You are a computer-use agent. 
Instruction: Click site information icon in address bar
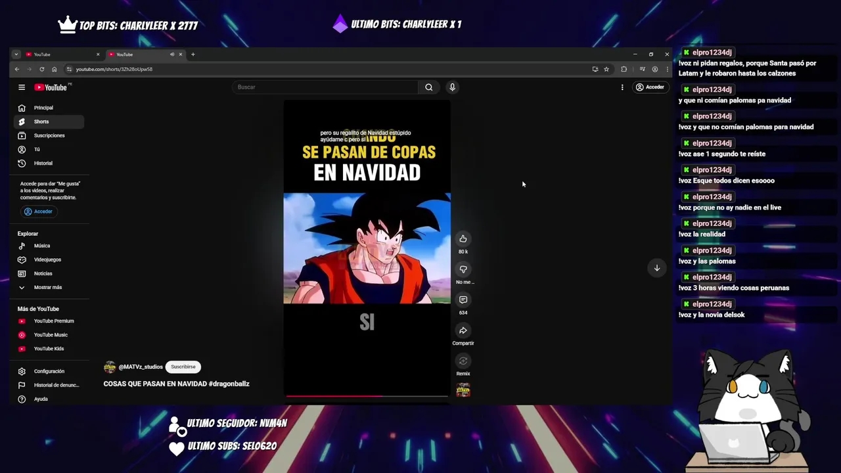point(69,69)
